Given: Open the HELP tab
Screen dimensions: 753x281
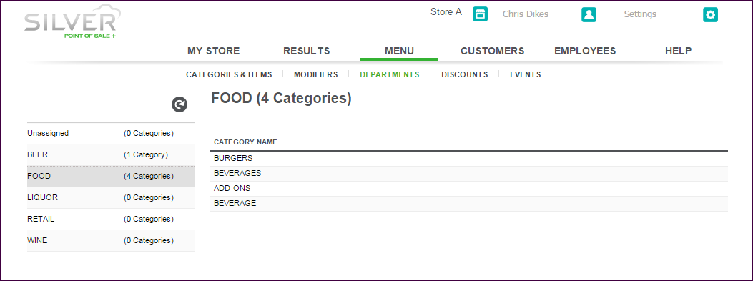Looking at the screenshot, I should [678, 51].
